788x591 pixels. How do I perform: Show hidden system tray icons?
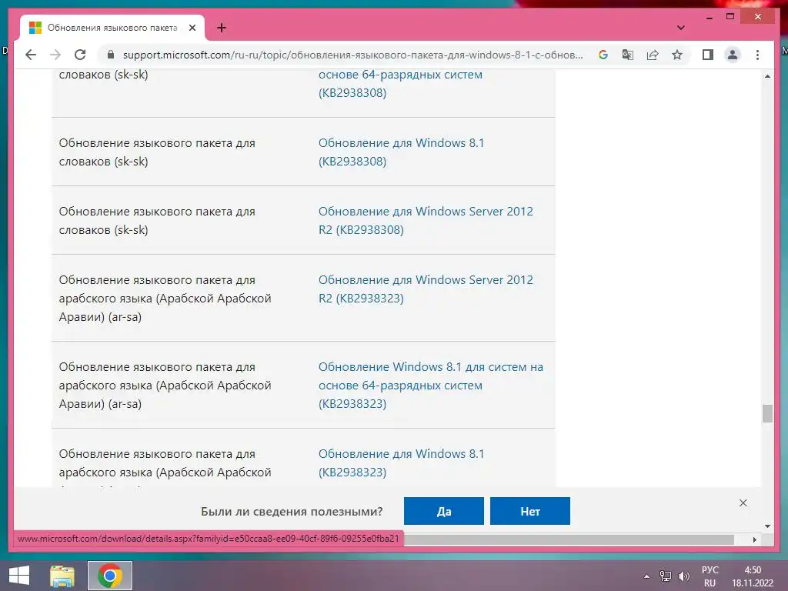[646, 576]
